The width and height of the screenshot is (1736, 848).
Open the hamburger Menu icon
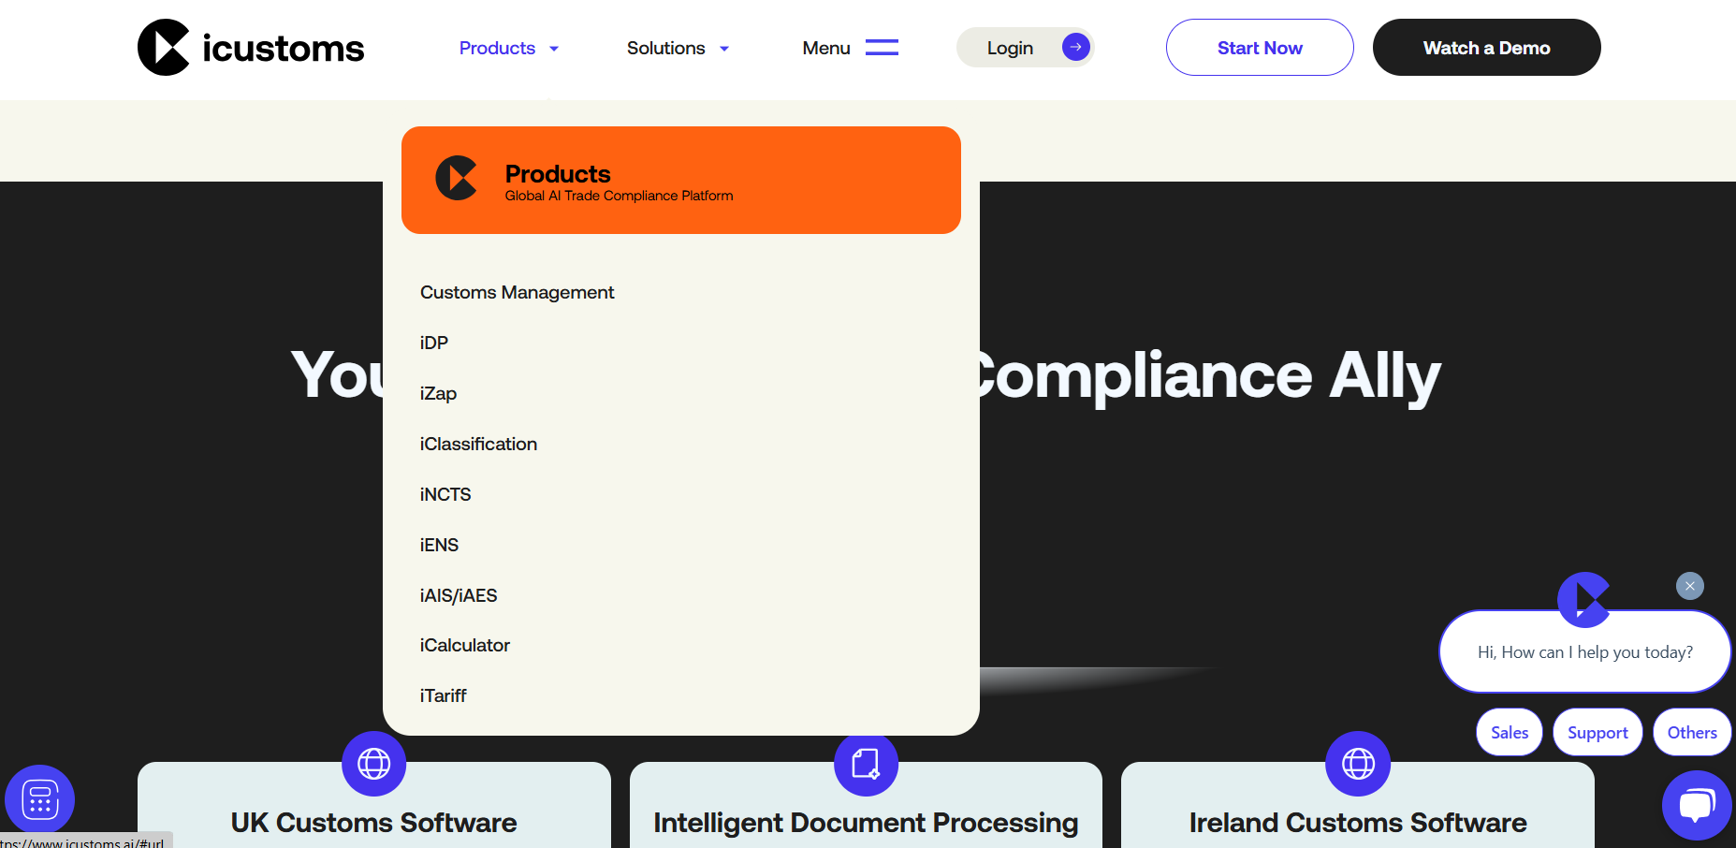[882, 48]
